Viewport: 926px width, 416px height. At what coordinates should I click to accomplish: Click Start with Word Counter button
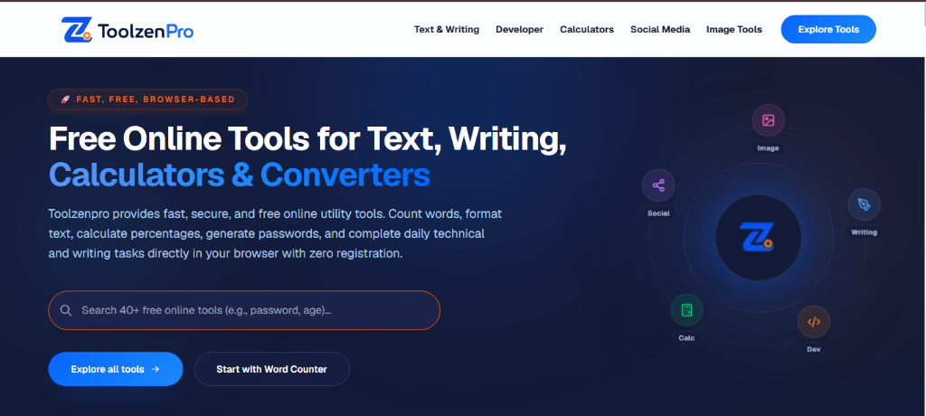coord(271,369)
